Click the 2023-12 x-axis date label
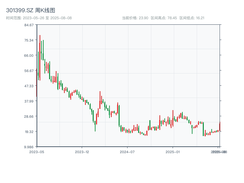 click(82, 152)
